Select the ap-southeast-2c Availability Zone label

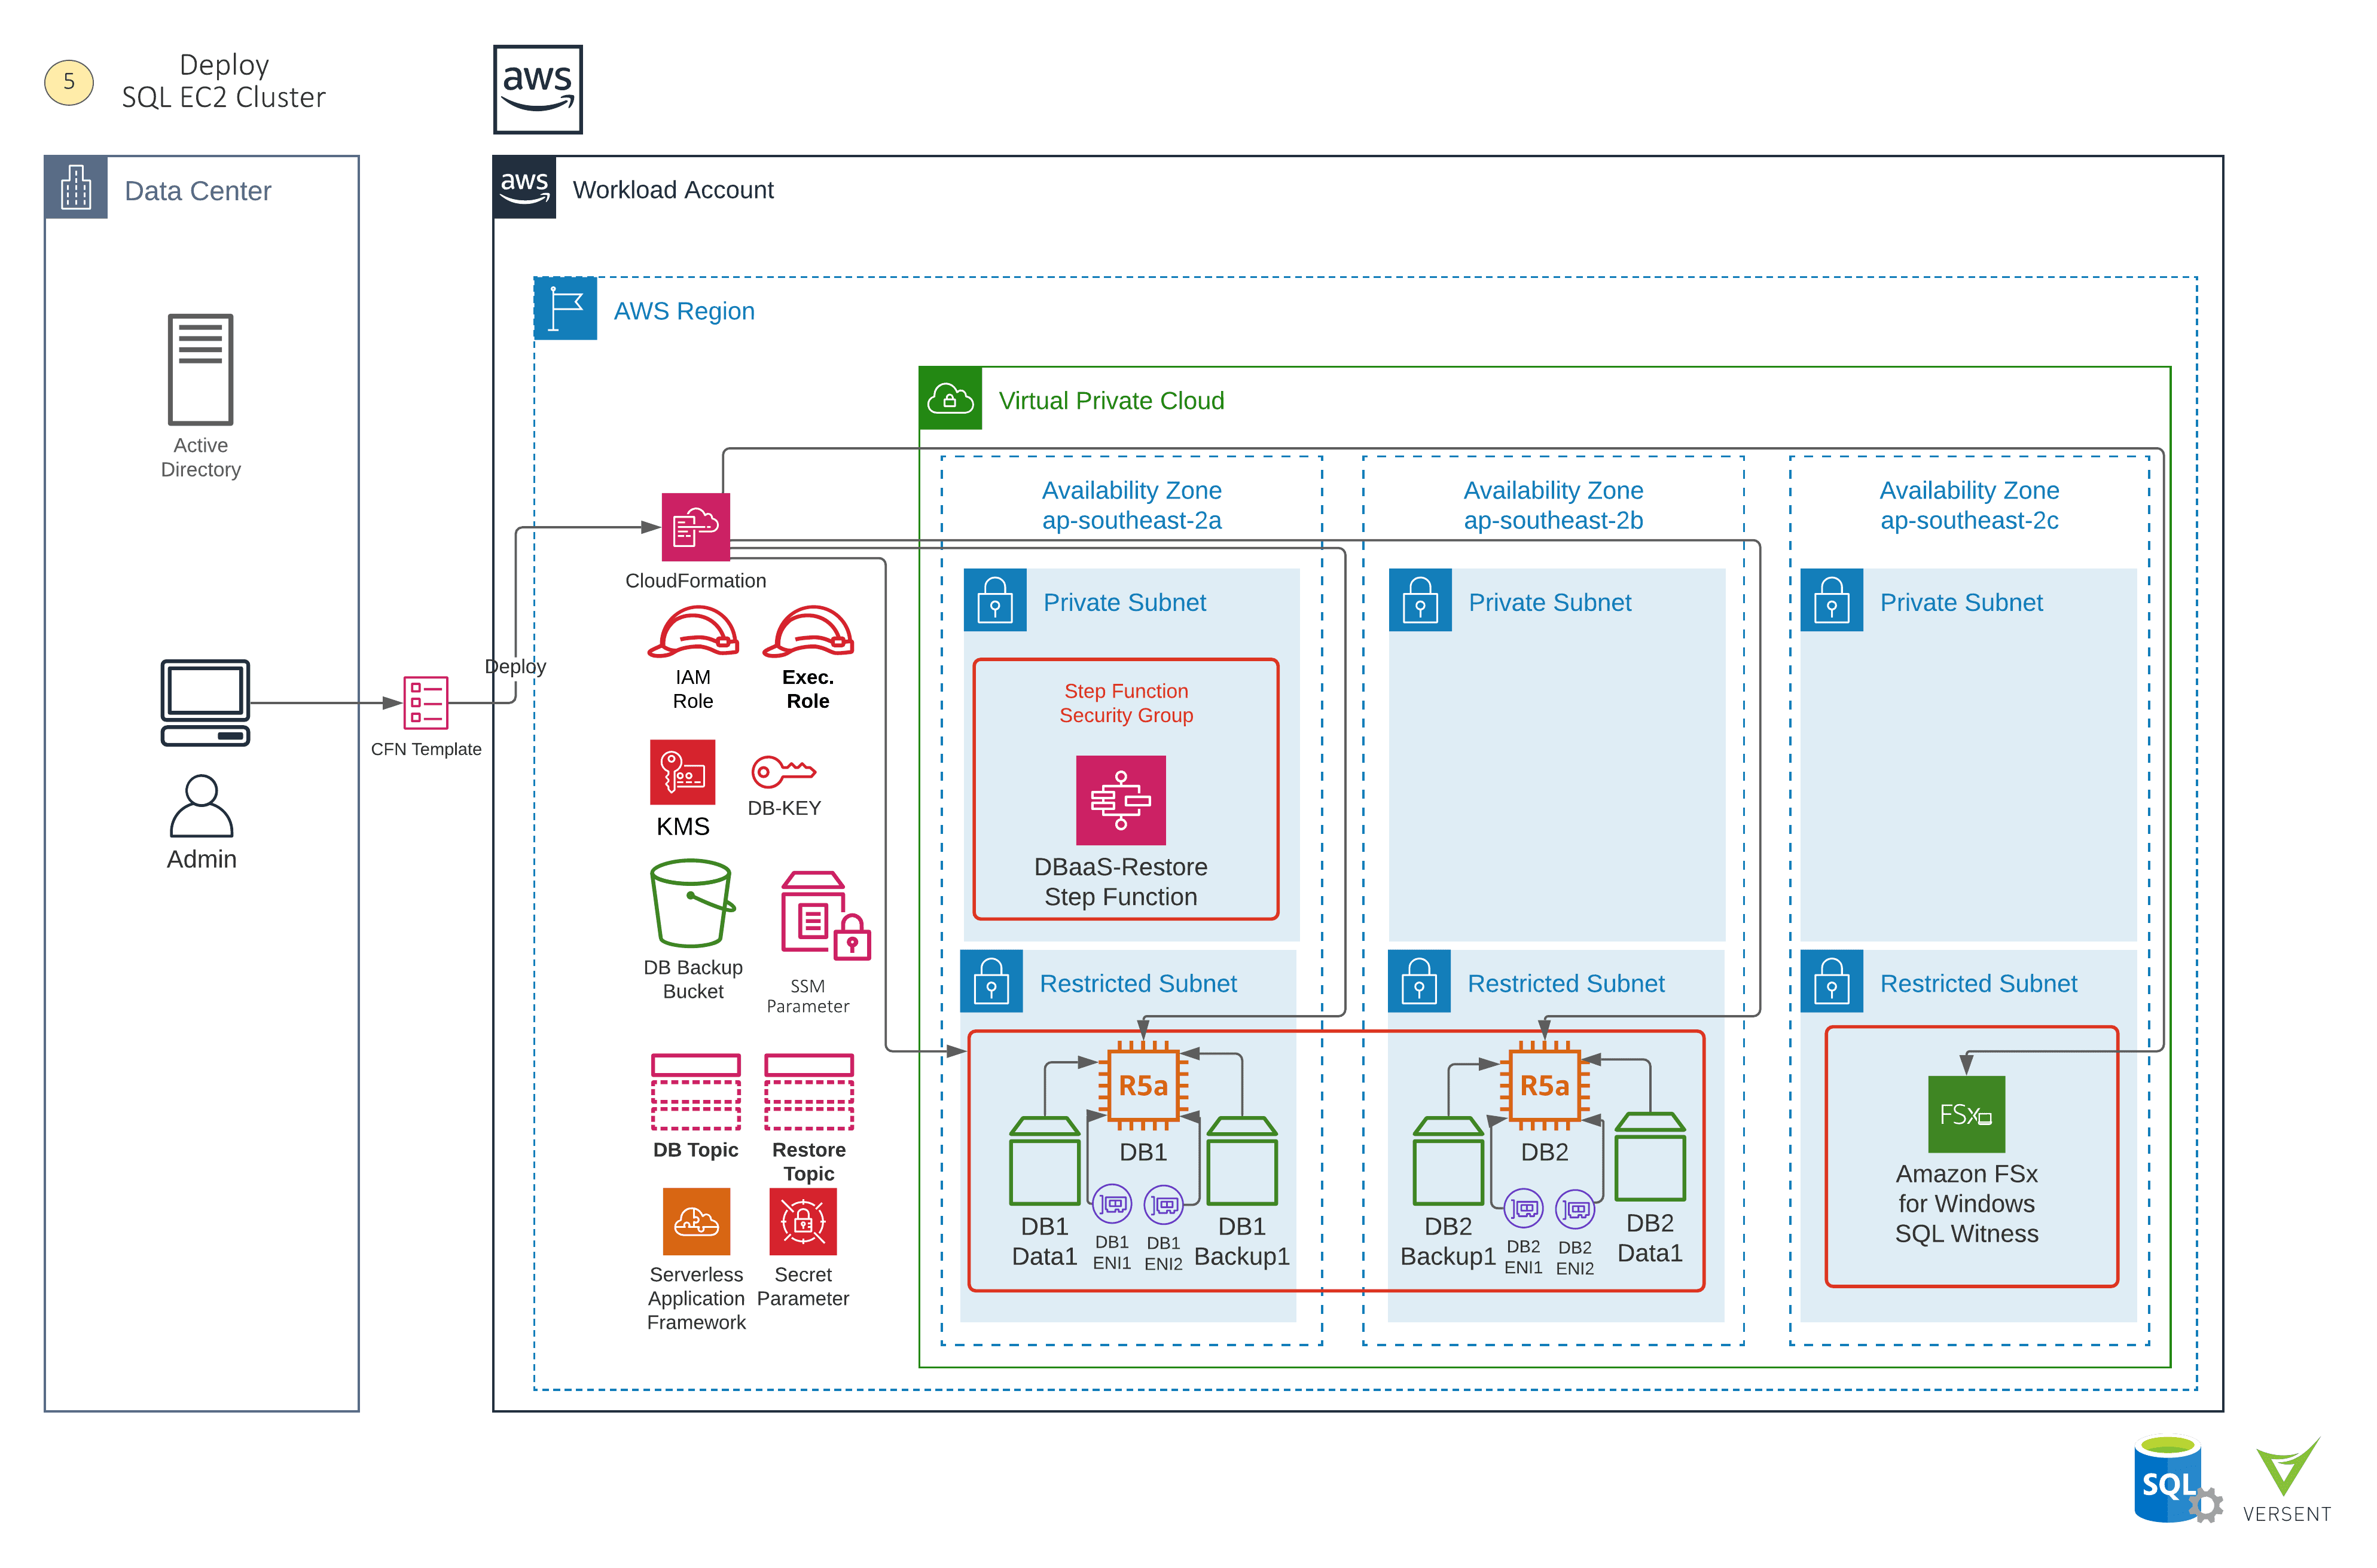[1969, 505]
